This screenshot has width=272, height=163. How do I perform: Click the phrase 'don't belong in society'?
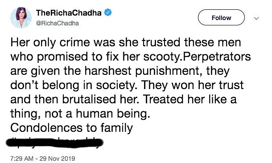tap(73, 85)
